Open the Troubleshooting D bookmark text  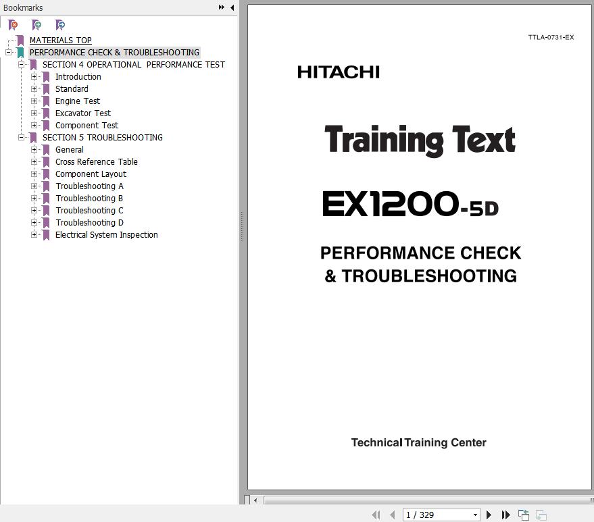pyautogui.click(x=89, y=222)
